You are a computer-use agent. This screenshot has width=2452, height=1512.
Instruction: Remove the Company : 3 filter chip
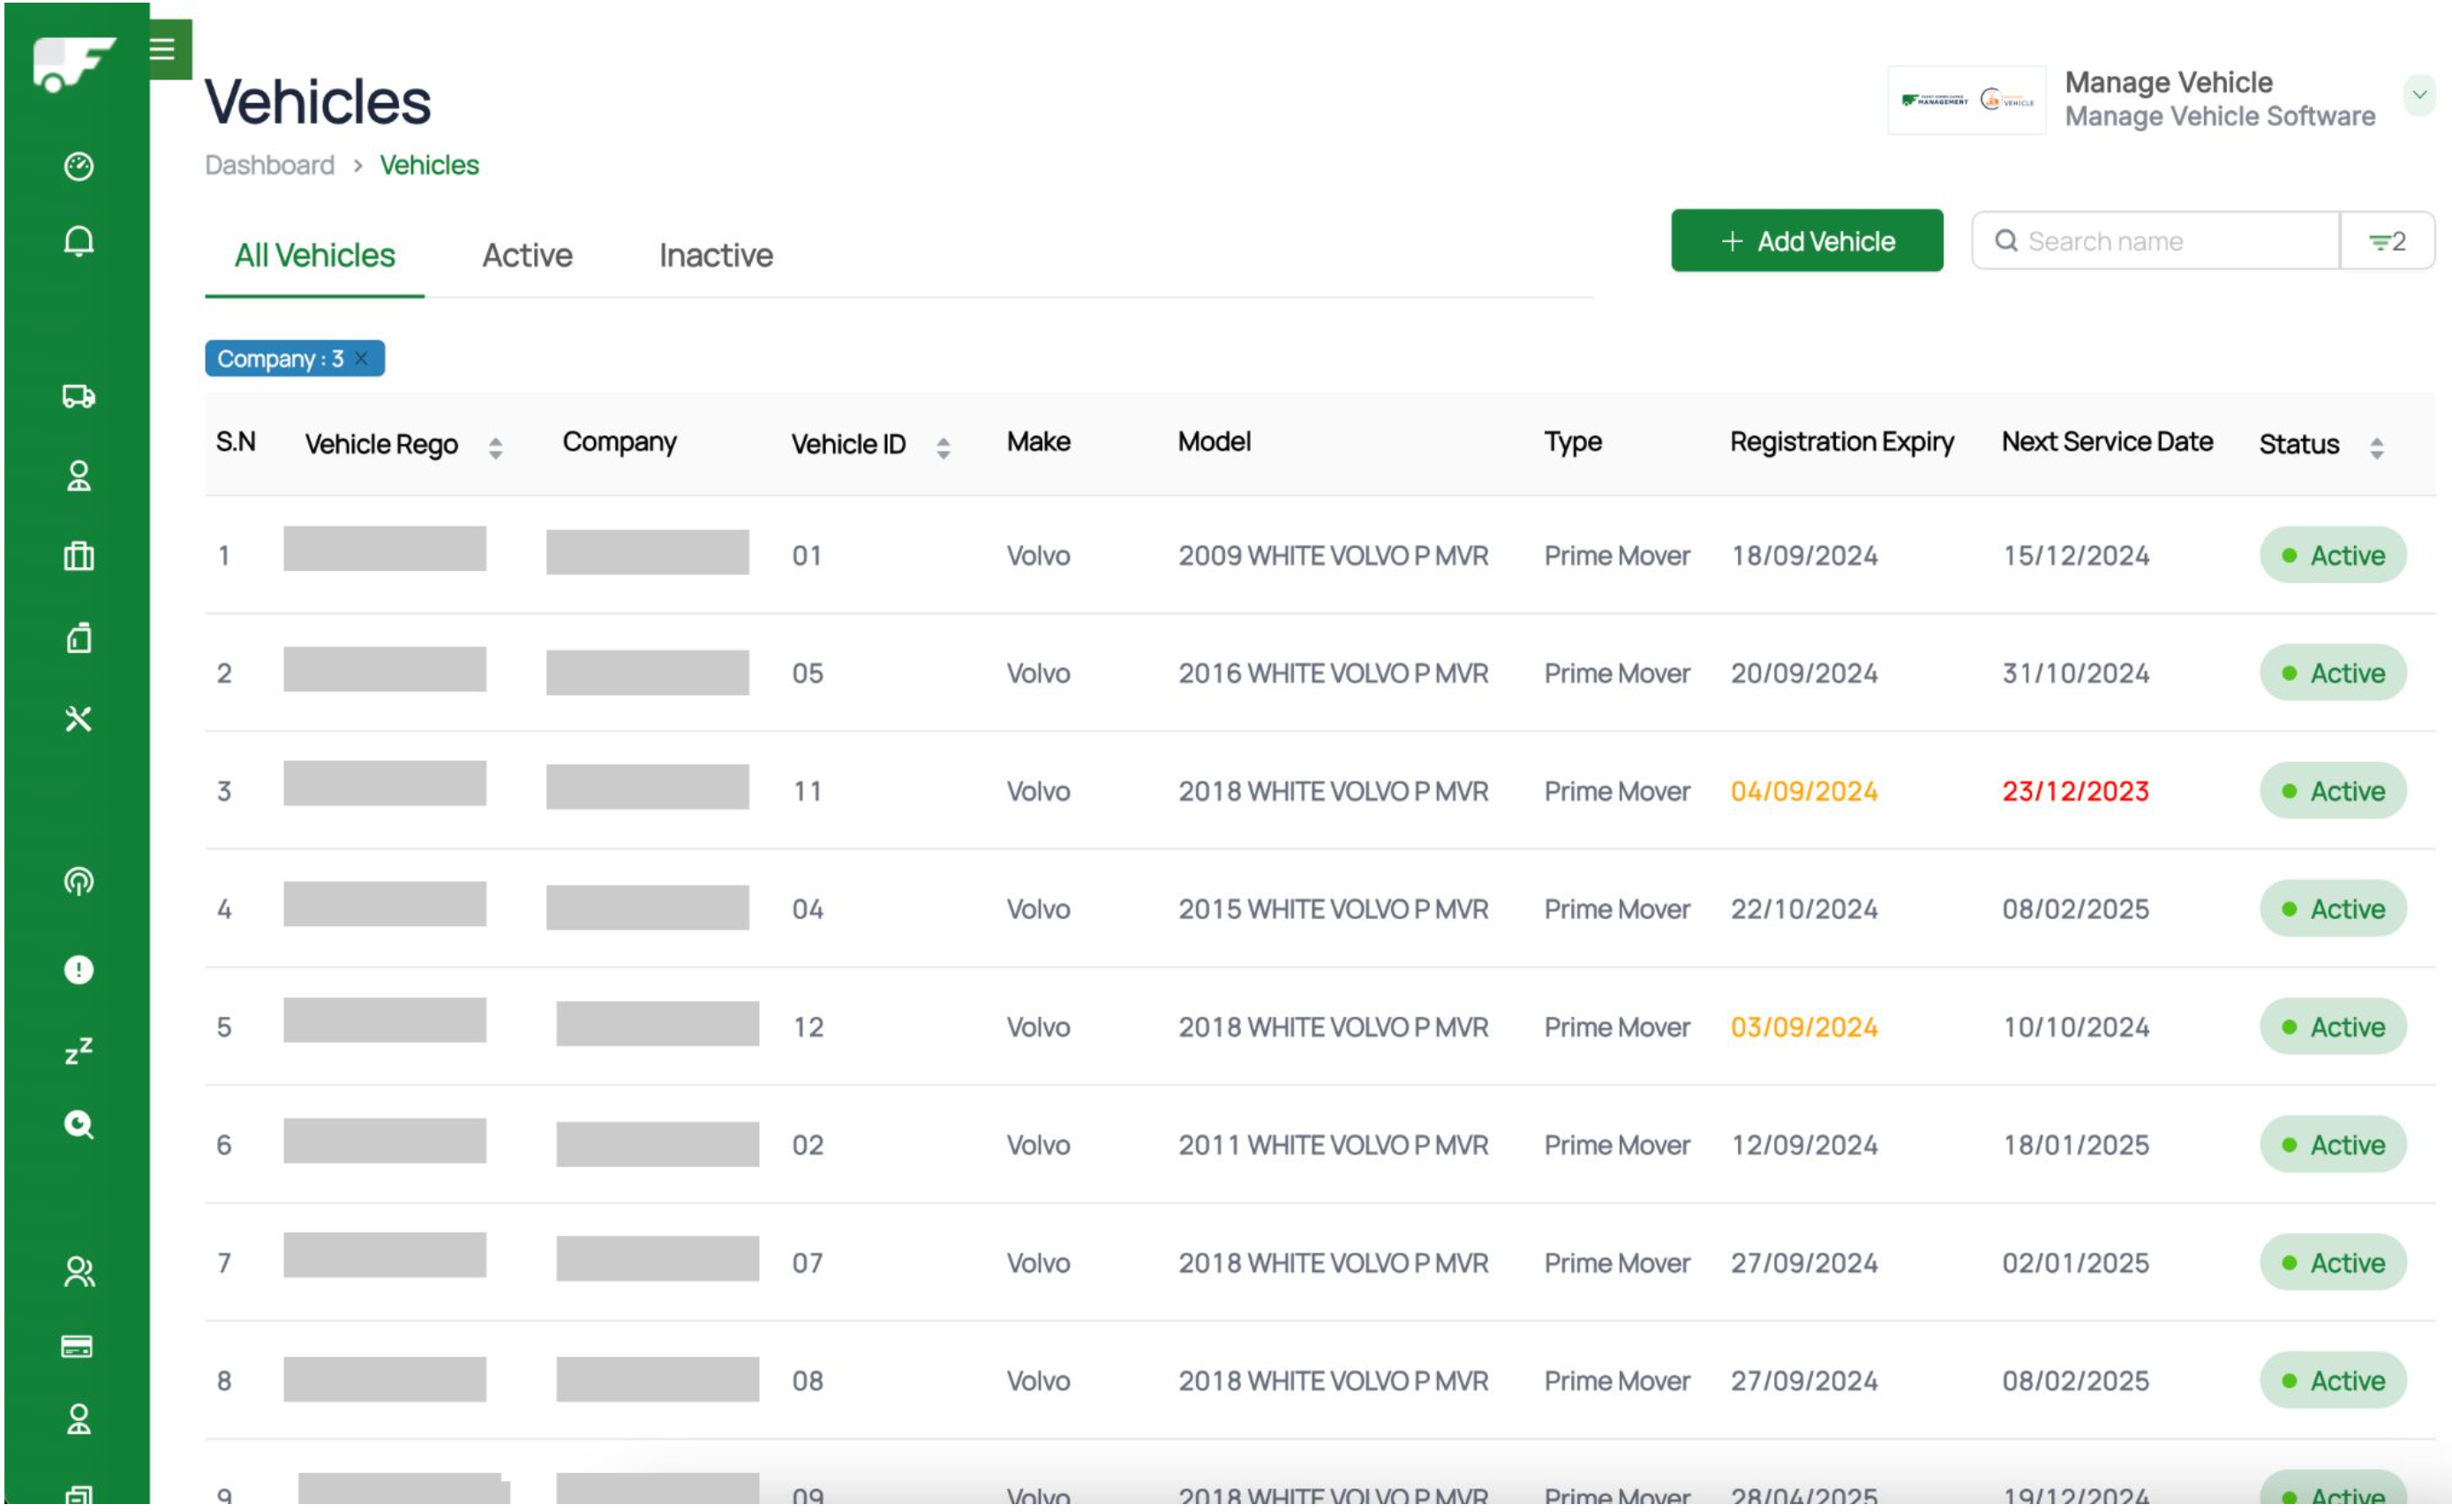(x=363, y=360)
